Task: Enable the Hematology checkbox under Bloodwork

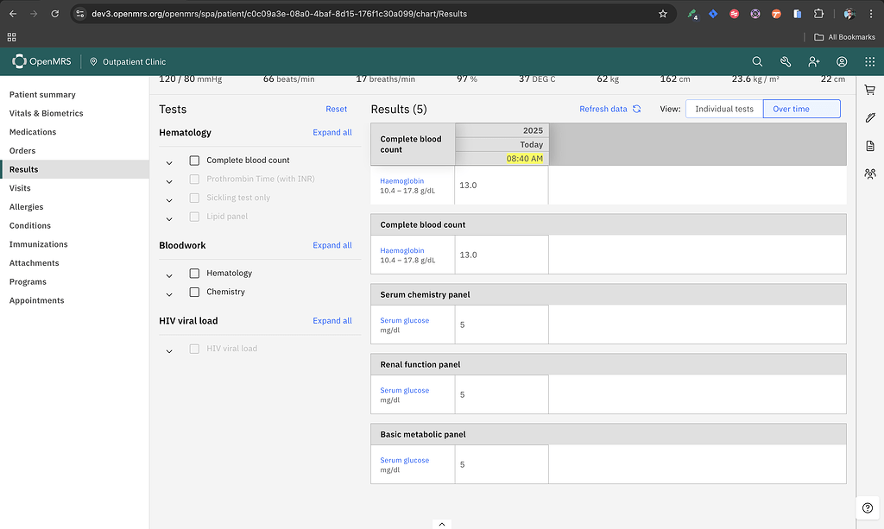Action: 194,272
